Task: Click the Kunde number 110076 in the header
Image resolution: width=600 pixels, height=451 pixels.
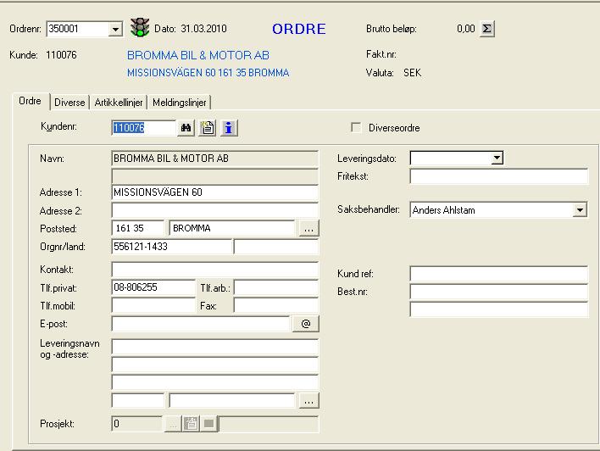Action: click(x=61, y=55)
